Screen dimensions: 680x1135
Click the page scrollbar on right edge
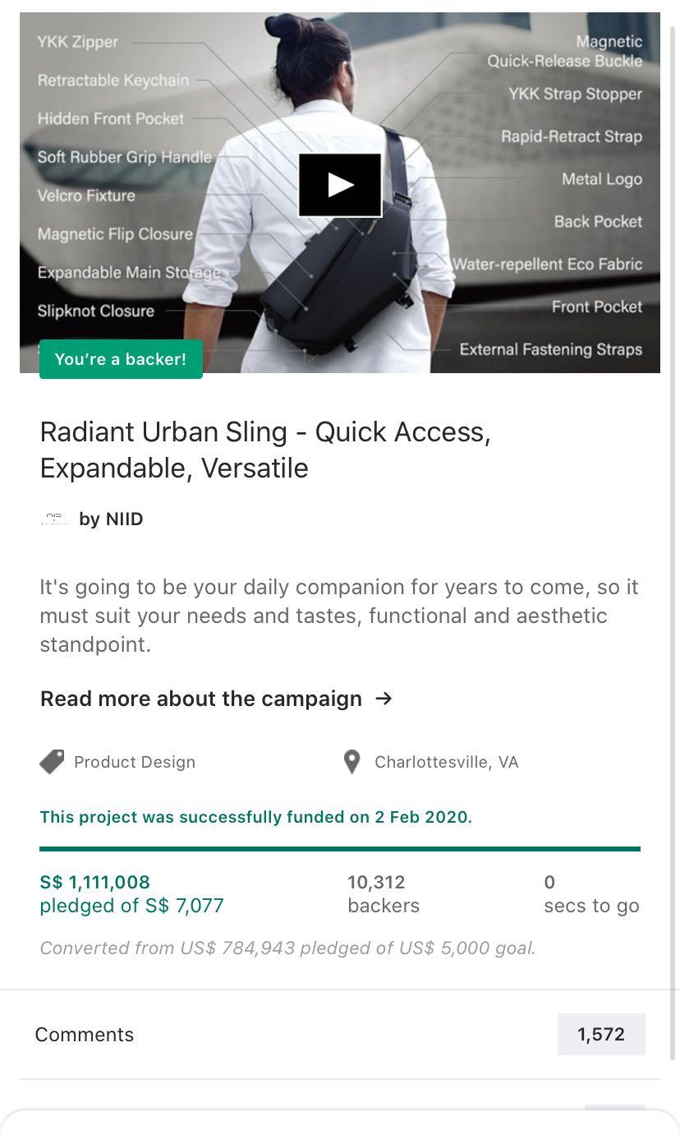pyautogui.click(x=673, y=493)
